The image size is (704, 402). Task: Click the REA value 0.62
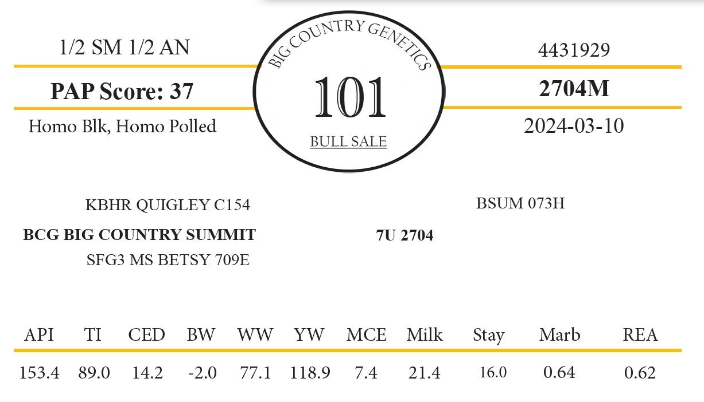point(640,373)
